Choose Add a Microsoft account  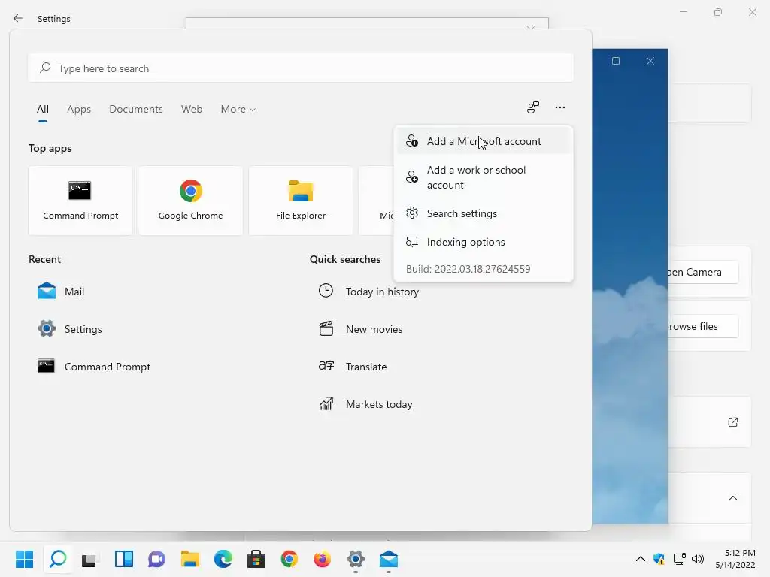click(484, 141)
